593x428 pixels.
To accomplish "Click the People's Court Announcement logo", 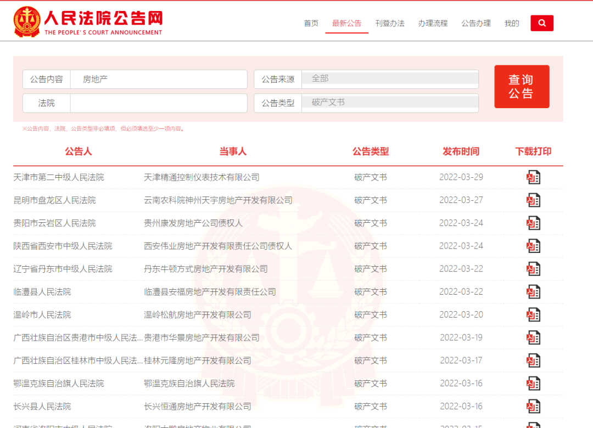I will pos(88,22).
